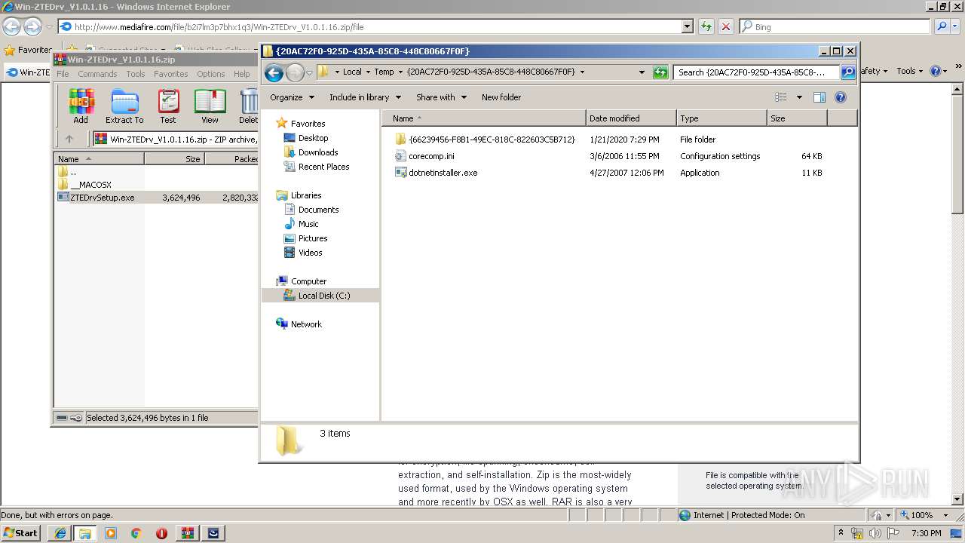Open WinRAR Help menu
965x543 pixels.
point(242,74)
